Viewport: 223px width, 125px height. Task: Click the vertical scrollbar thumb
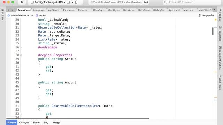[x=213, y=31]
